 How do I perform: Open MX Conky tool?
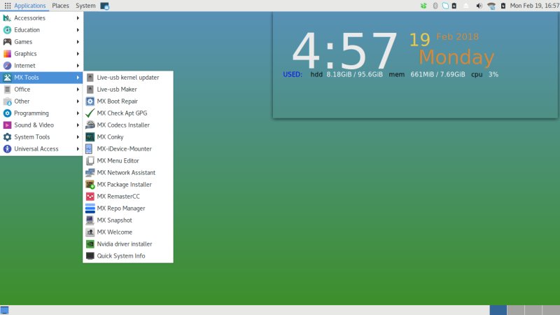click(x=110, y=137)
